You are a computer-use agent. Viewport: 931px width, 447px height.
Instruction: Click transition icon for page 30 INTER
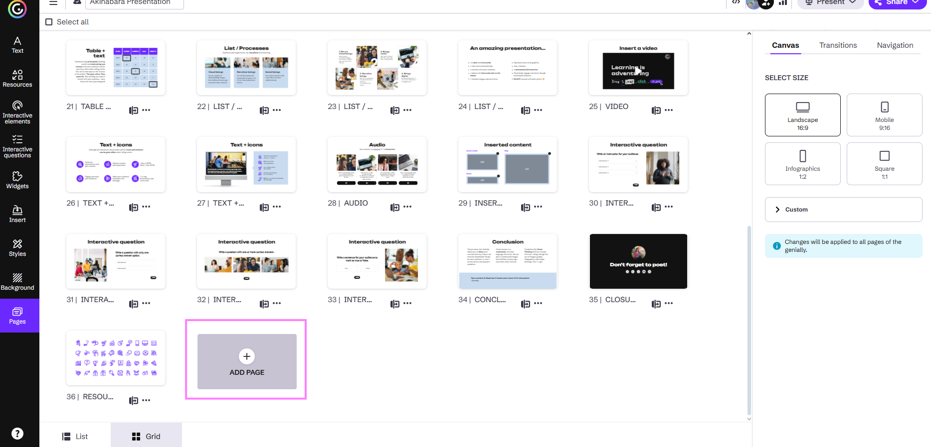click(x=656, y=207)
